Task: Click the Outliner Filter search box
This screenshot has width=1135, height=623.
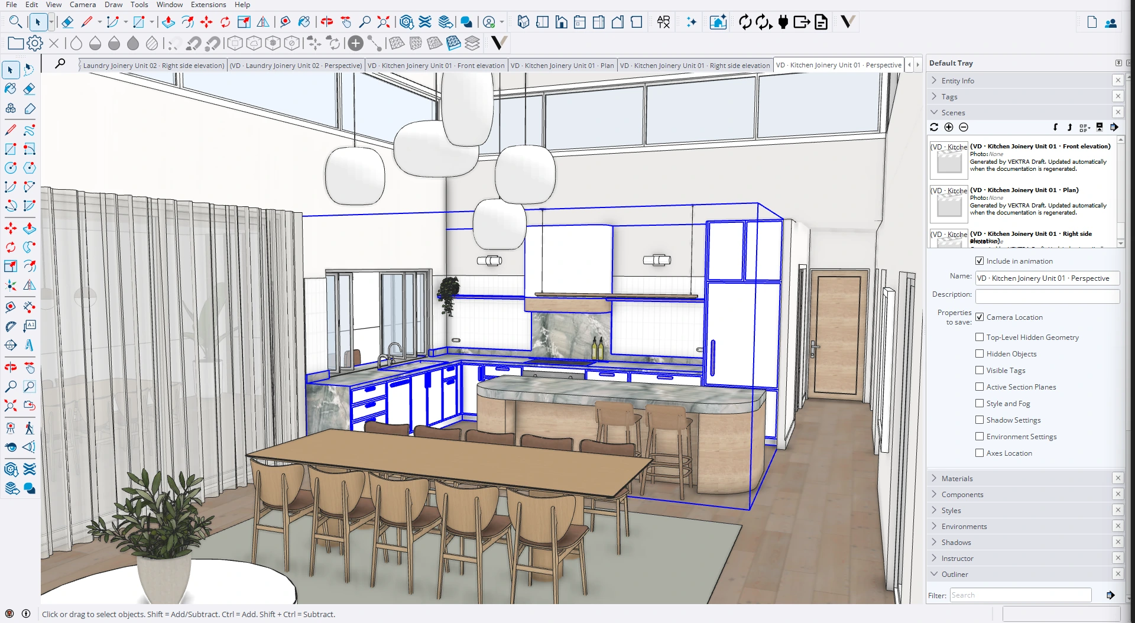Action: point(1020,595)
